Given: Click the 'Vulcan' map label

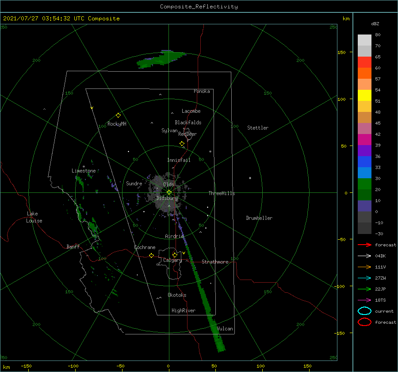Looking at the screenshot, I should (x=225, y=329).
